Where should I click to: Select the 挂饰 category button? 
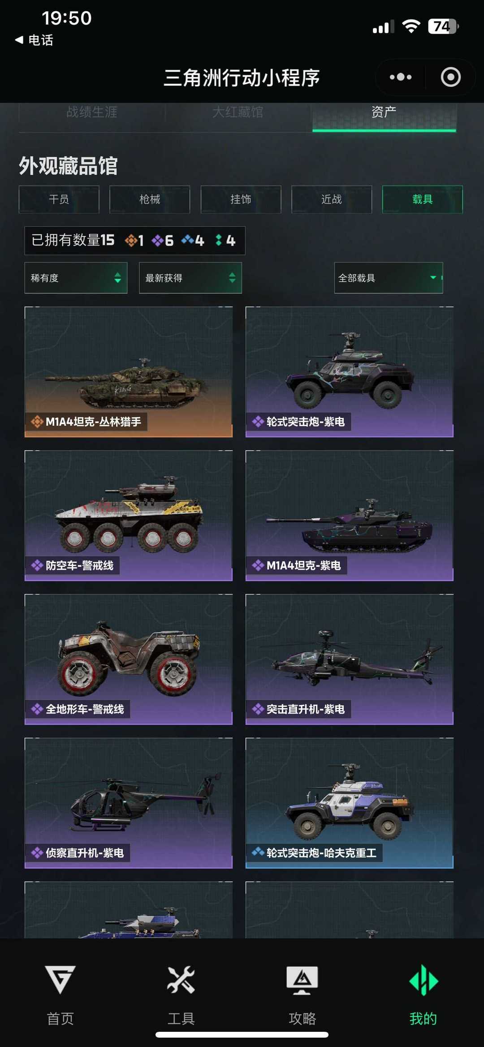coord(241,199)
